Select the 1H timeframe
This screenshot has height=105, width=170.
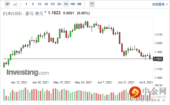point(53,4)
